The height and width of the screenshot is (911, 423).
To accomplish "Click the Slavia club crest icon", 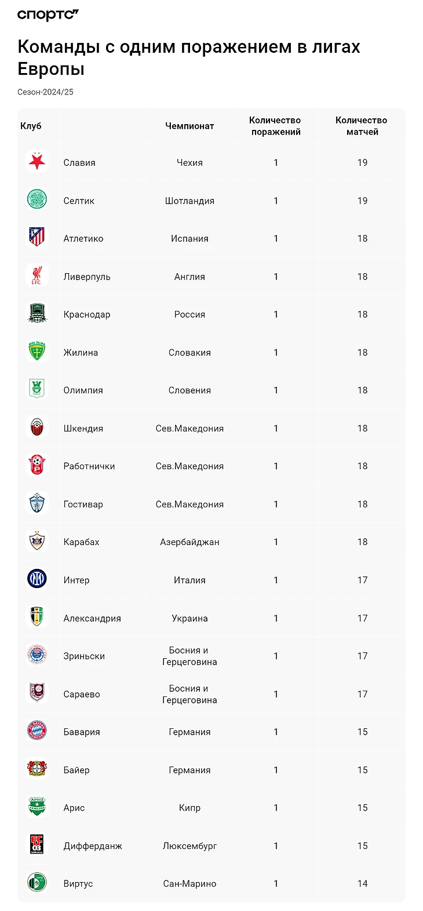I will (x=37, y=162).
